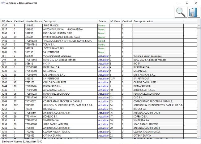This screenshot has height=144, width=201.
Task: Click Actualizar in DCC S.A. row
Action: point(103,97)
